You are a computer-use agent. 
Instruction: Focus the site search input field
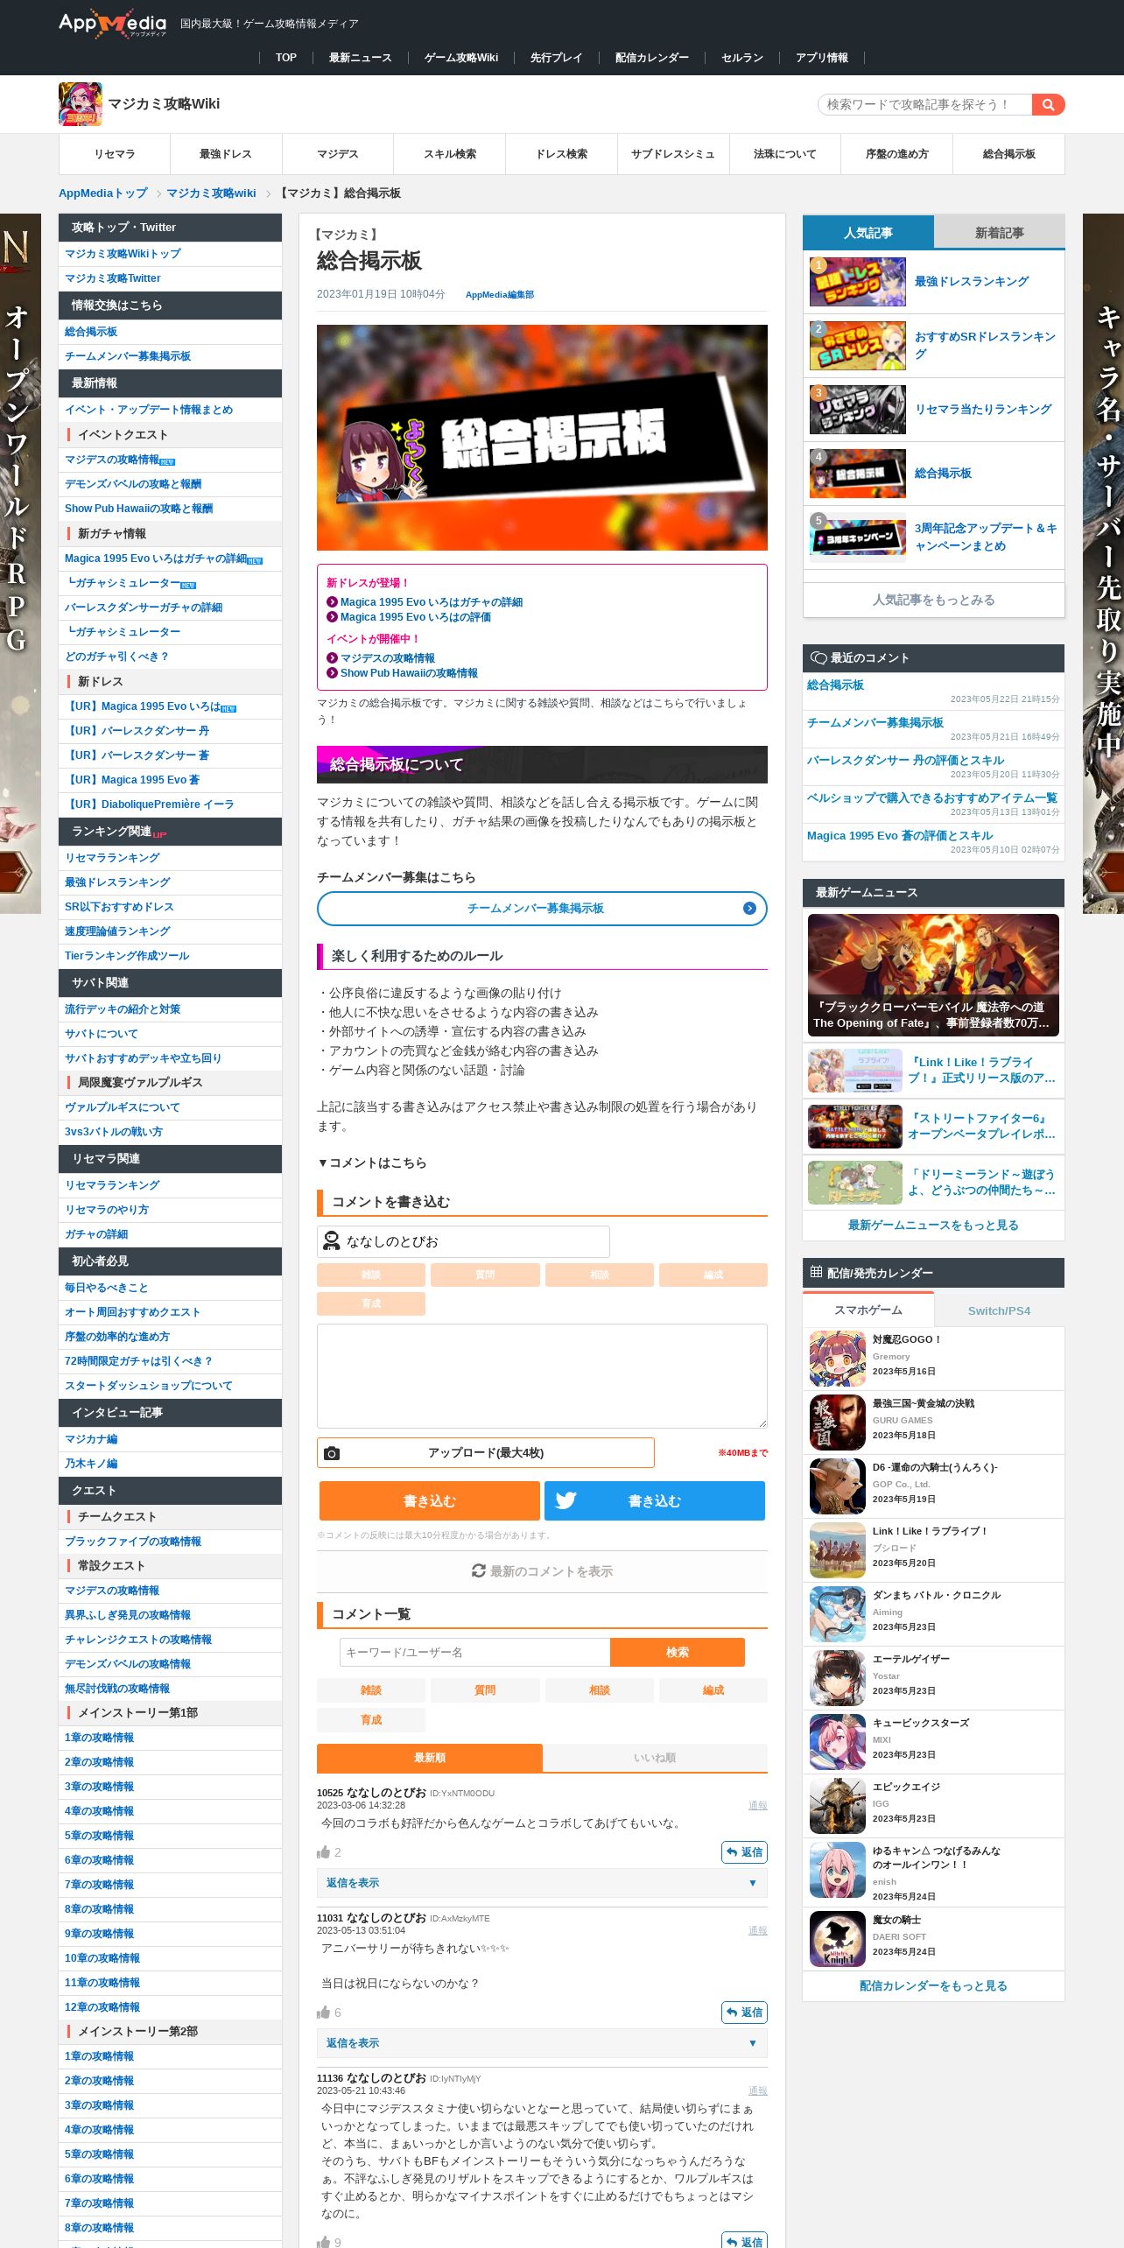(924, 104)
